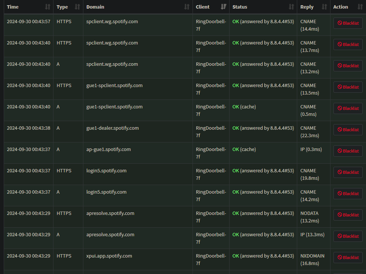The height and width of the screenshot is (274, 366).
Task: Select the domain xpui.app.spotify.com
Action: tap(109, 256)
